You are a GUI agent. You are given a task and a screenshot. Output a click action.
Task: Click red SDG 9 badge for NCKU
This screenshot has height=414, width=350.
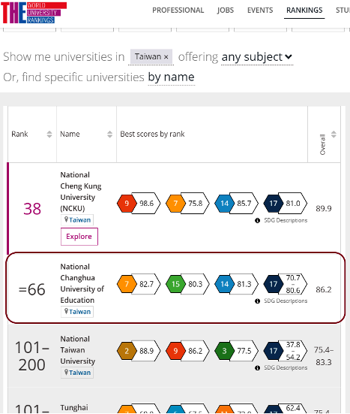tap(127, 203)
